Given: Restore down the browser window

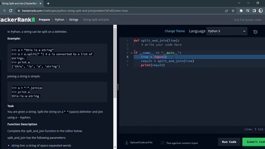Looking at the screenshot, I should coord(258,3).
